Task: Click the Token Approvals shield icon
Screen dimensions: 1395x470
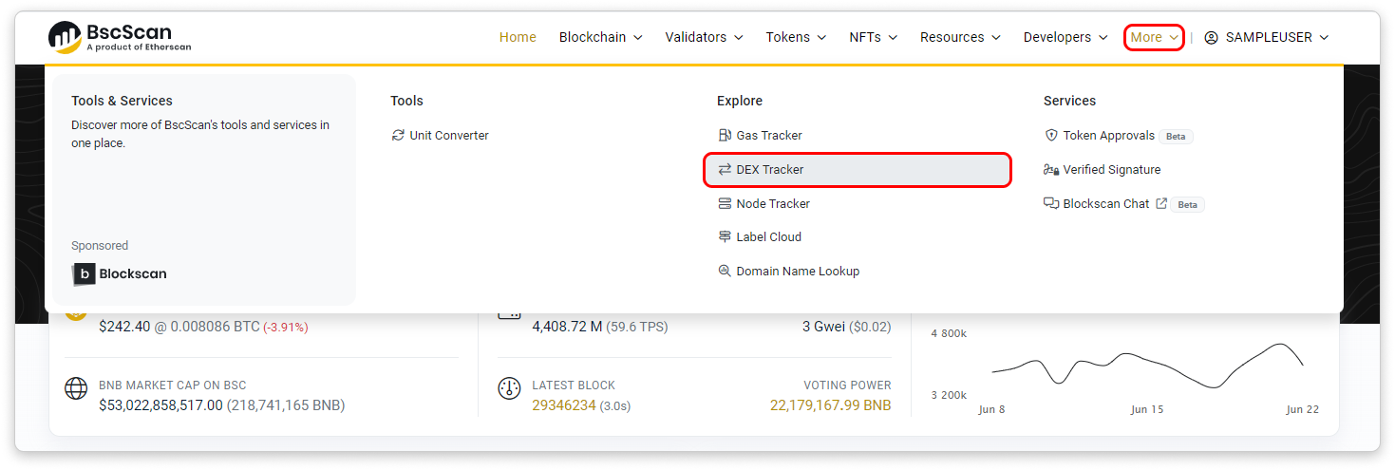Action: [1051, 136]
